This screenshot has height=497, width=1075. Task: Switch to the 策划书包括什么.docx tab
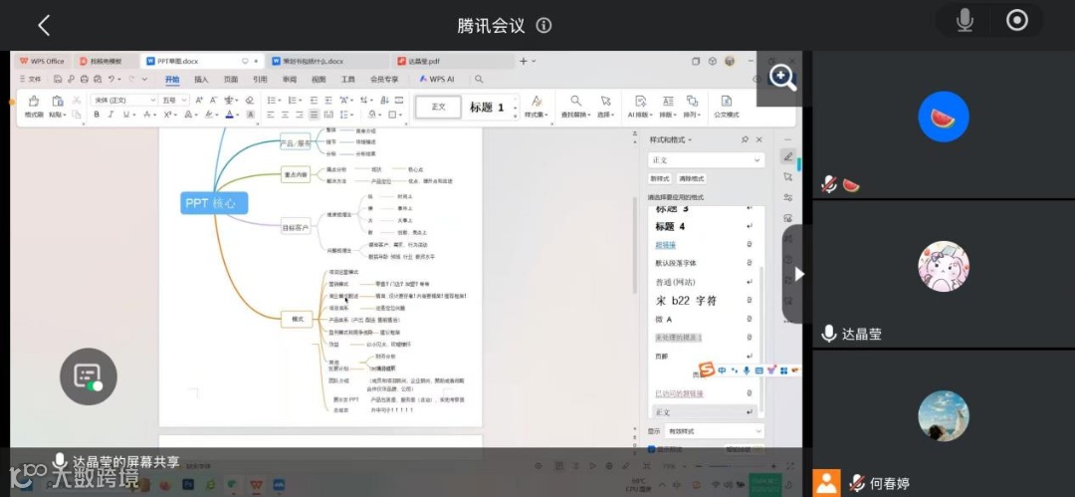coord(325,61)
